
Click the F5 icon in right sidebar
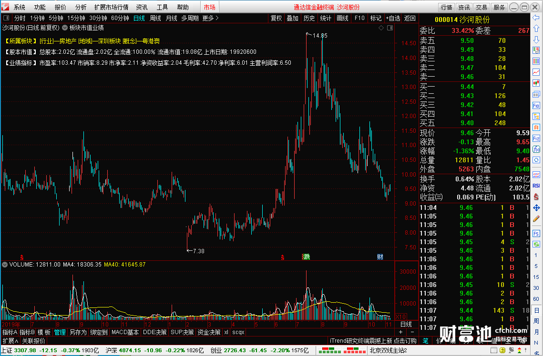(536, 233)
